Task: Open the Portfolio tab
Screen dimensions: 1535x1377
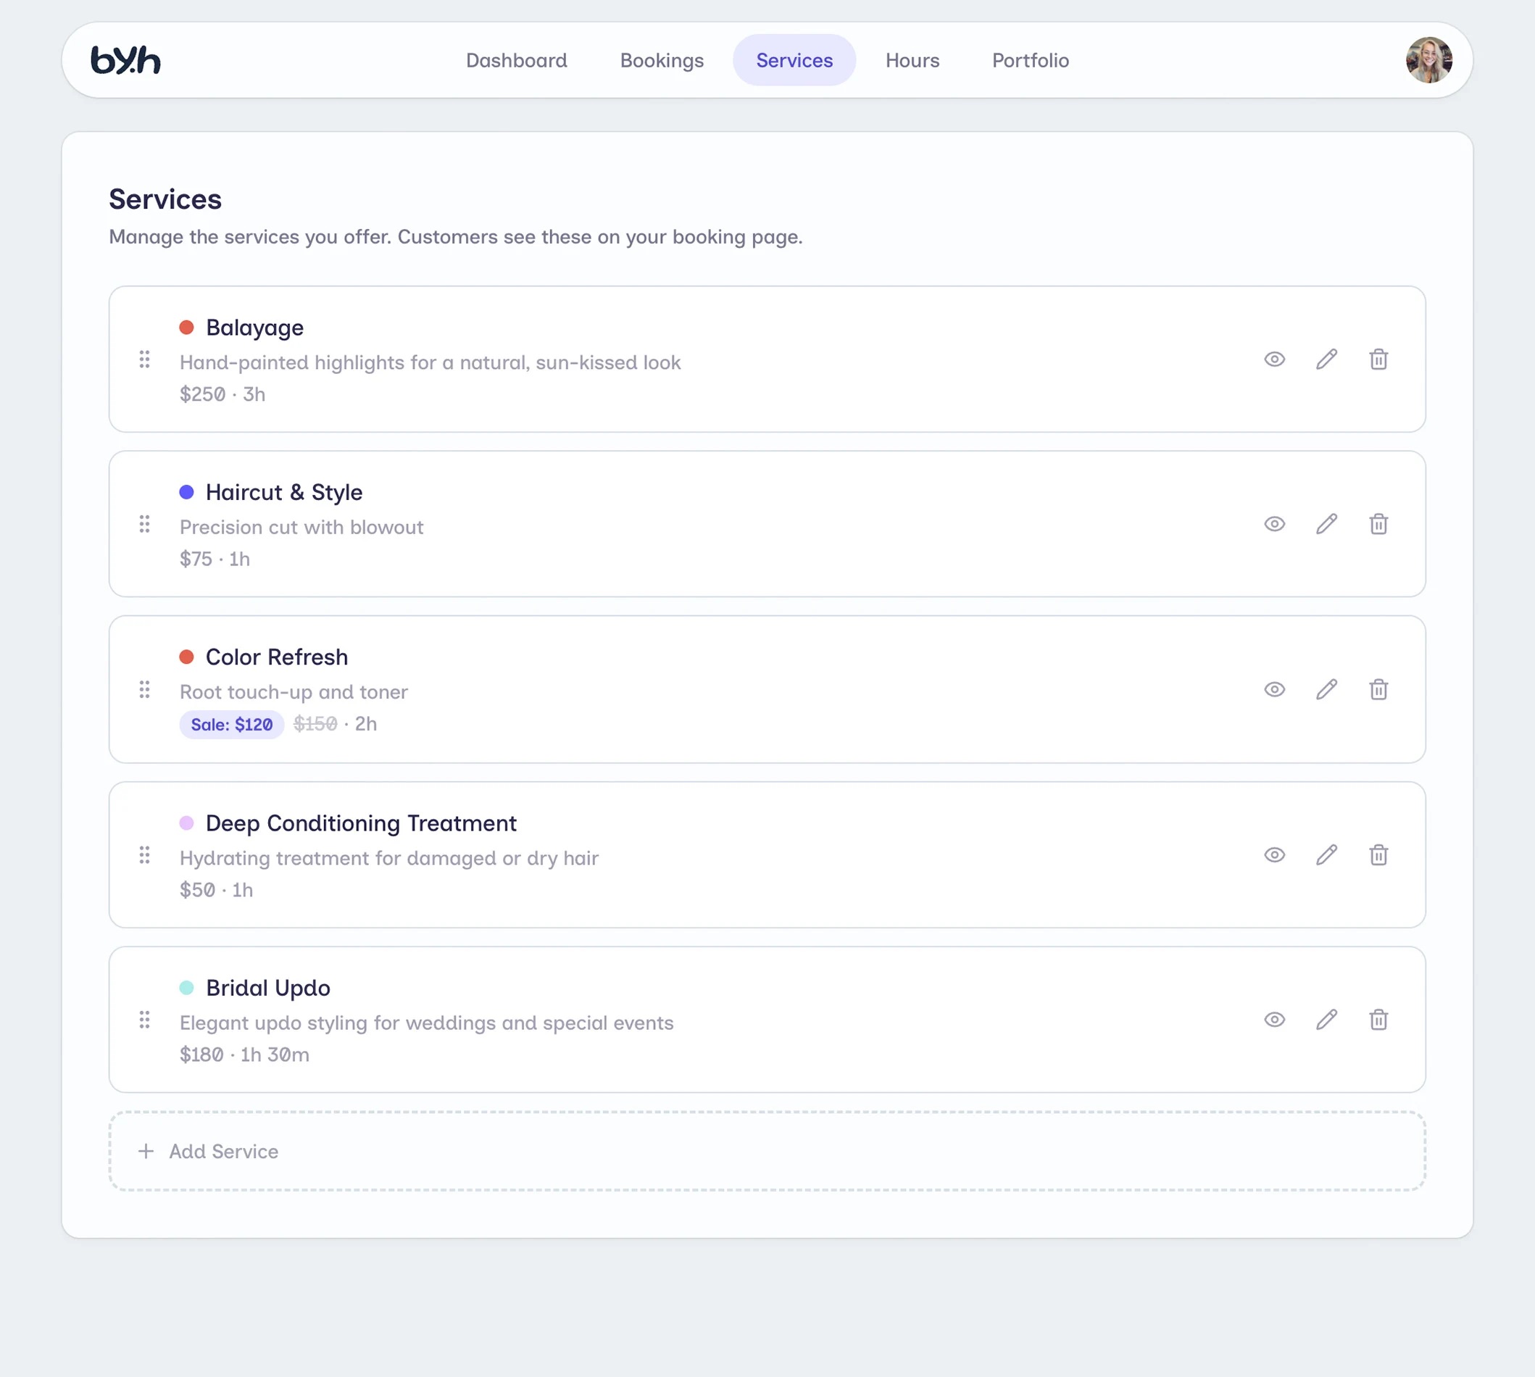Action: click(1030, 61)
